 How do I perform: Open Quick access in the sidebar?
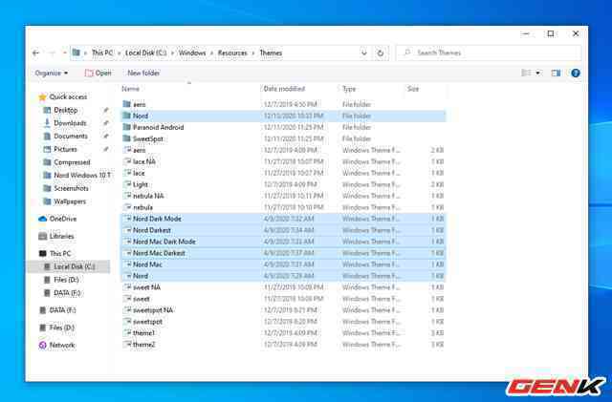pyautogui.click(x=63, y=96)
